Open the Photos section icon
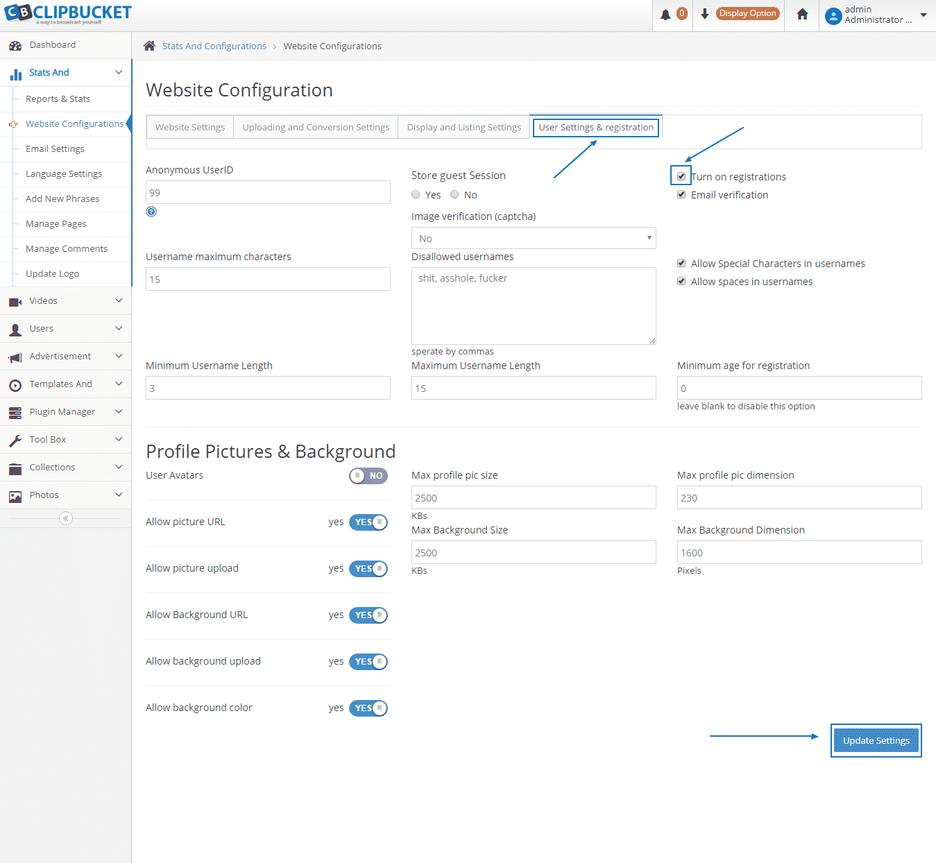 tap(15, 495)
